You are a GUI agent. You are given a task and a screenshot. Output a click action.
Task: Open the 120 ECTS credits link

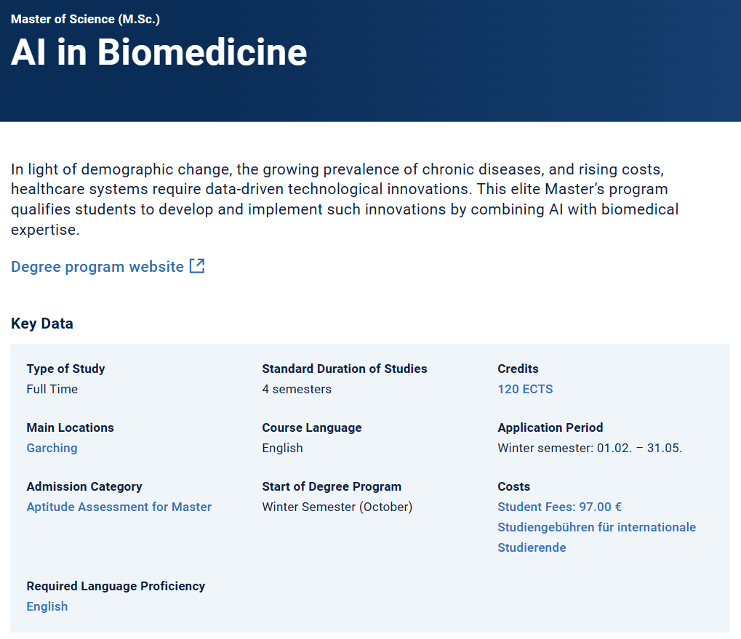click(x=525, y=389)
